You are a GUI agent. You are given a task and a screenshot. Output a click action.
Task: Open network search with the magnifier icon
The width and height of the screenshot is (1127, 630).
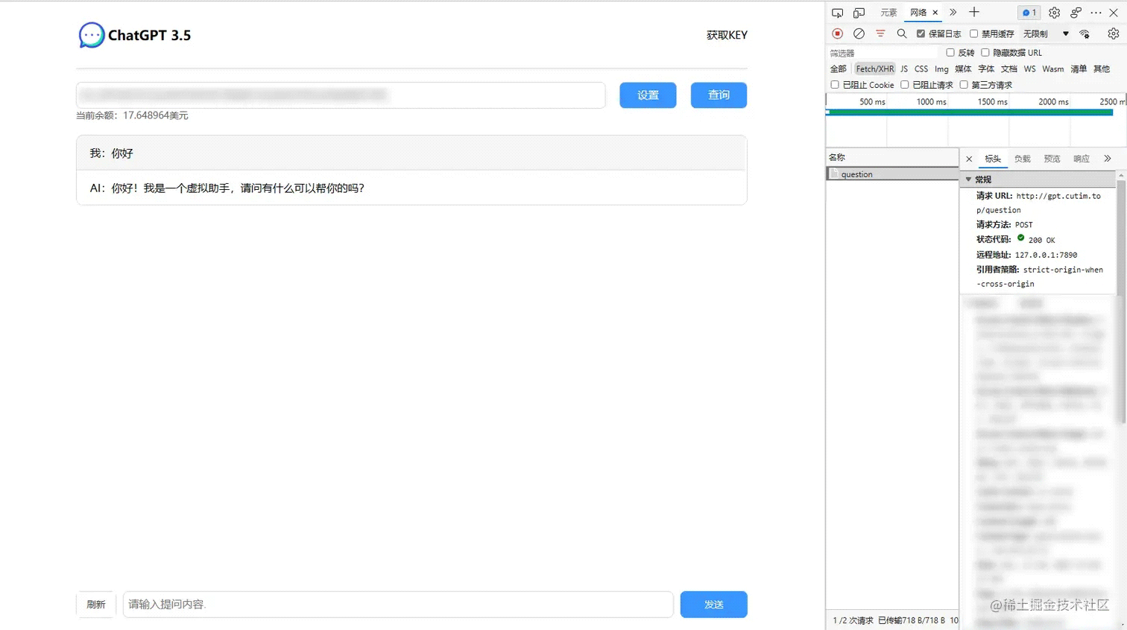click(902, 34)
